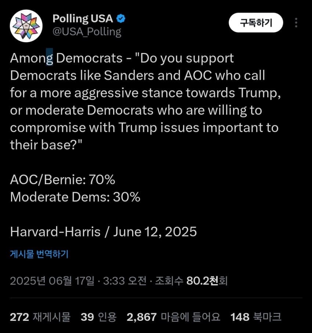The width and height of the screenshot is (312, 333).
Task: Open the Polling USA profile avatar
Action: 26,26
